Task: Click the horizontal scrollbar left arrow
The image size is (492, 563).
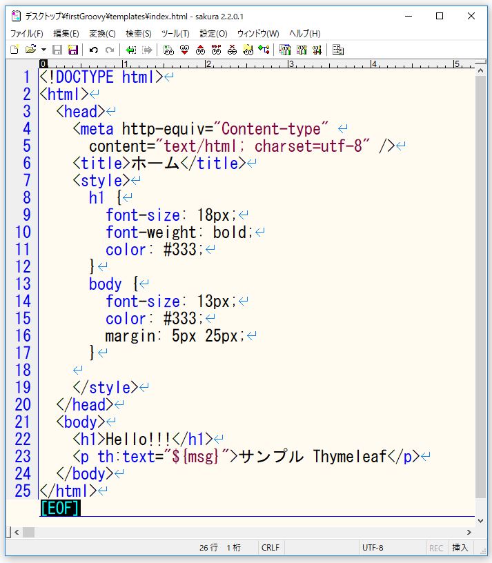Action: point(17,532)
